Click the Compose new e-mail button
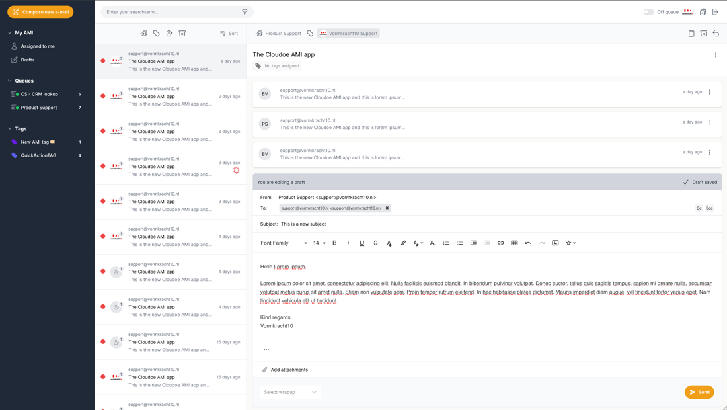 pos(40,12)
